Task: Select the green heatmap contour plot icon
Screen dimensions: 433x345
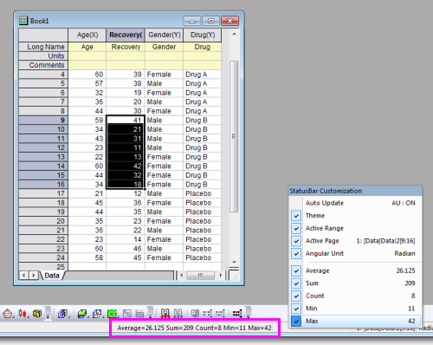Action: (x=113, y=314)
